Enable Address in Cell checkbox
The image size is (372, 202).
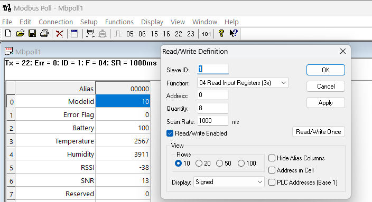click(272, 170)
